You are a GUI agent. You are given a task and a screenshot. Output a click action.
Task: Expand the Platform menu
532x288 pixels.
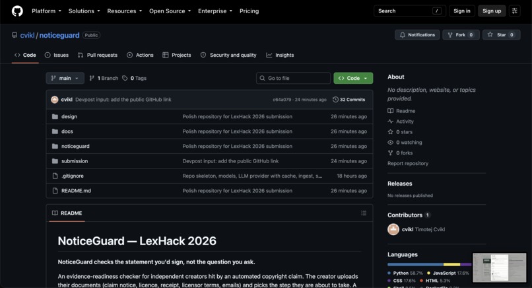coord(46,11)
